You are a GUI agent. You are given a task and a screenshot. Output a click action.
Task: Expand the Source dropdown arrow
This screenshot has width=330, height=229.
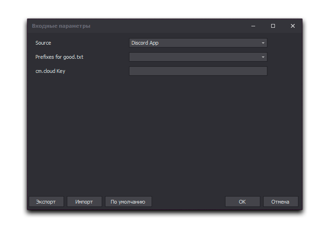[x=263, y=43]
